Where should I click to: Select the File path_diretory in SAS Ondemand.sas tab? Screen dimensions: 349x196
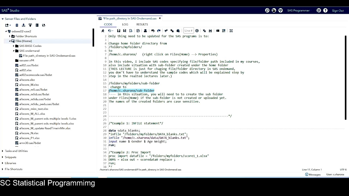coord(130,19)
